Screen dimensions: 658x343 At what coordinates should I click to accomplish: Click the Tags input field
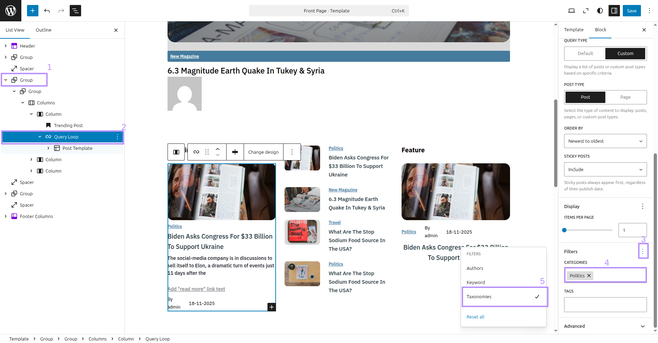(x=605, y=305)
